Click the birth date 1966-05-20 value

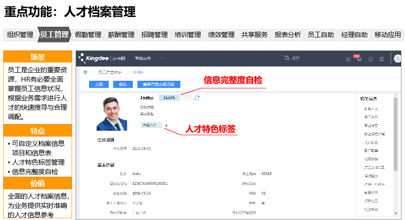pos(141,193)
